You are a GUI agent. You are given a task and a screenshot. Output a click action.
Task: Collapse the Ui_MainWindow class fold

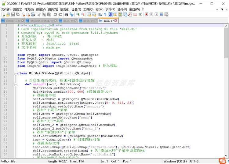[x=16, y=73]
